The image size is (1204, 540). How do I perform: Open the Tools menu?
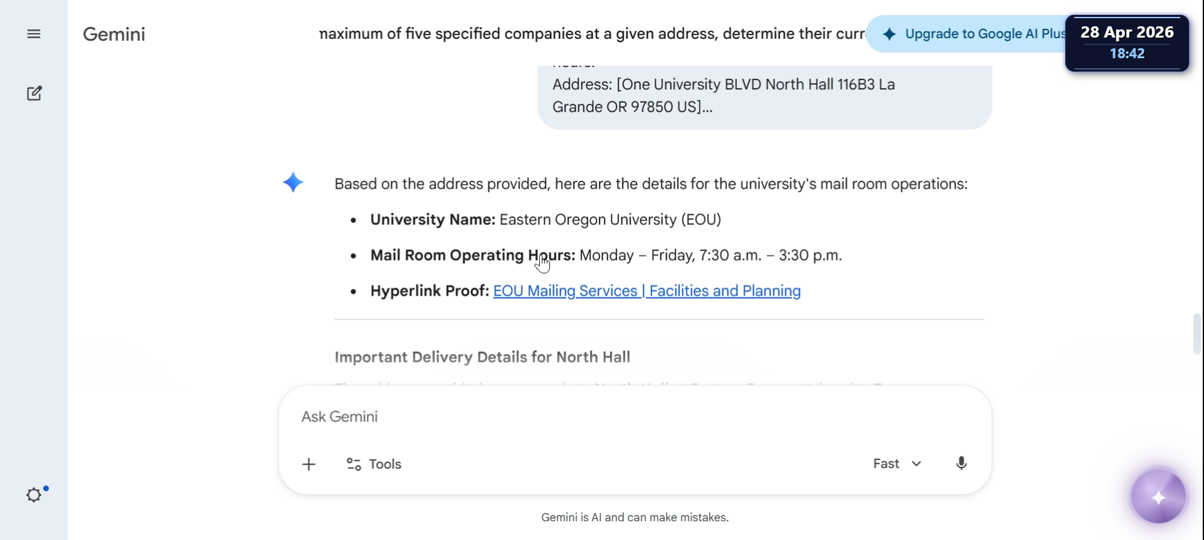coord(374,464)
